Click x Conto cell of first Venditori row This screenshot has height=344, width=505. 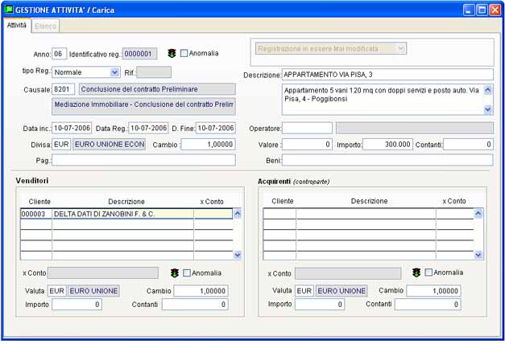coord(213,214)
